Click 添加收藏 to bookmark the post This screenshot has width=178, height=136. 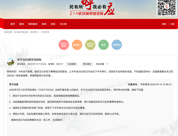click(x=100, y=64)
